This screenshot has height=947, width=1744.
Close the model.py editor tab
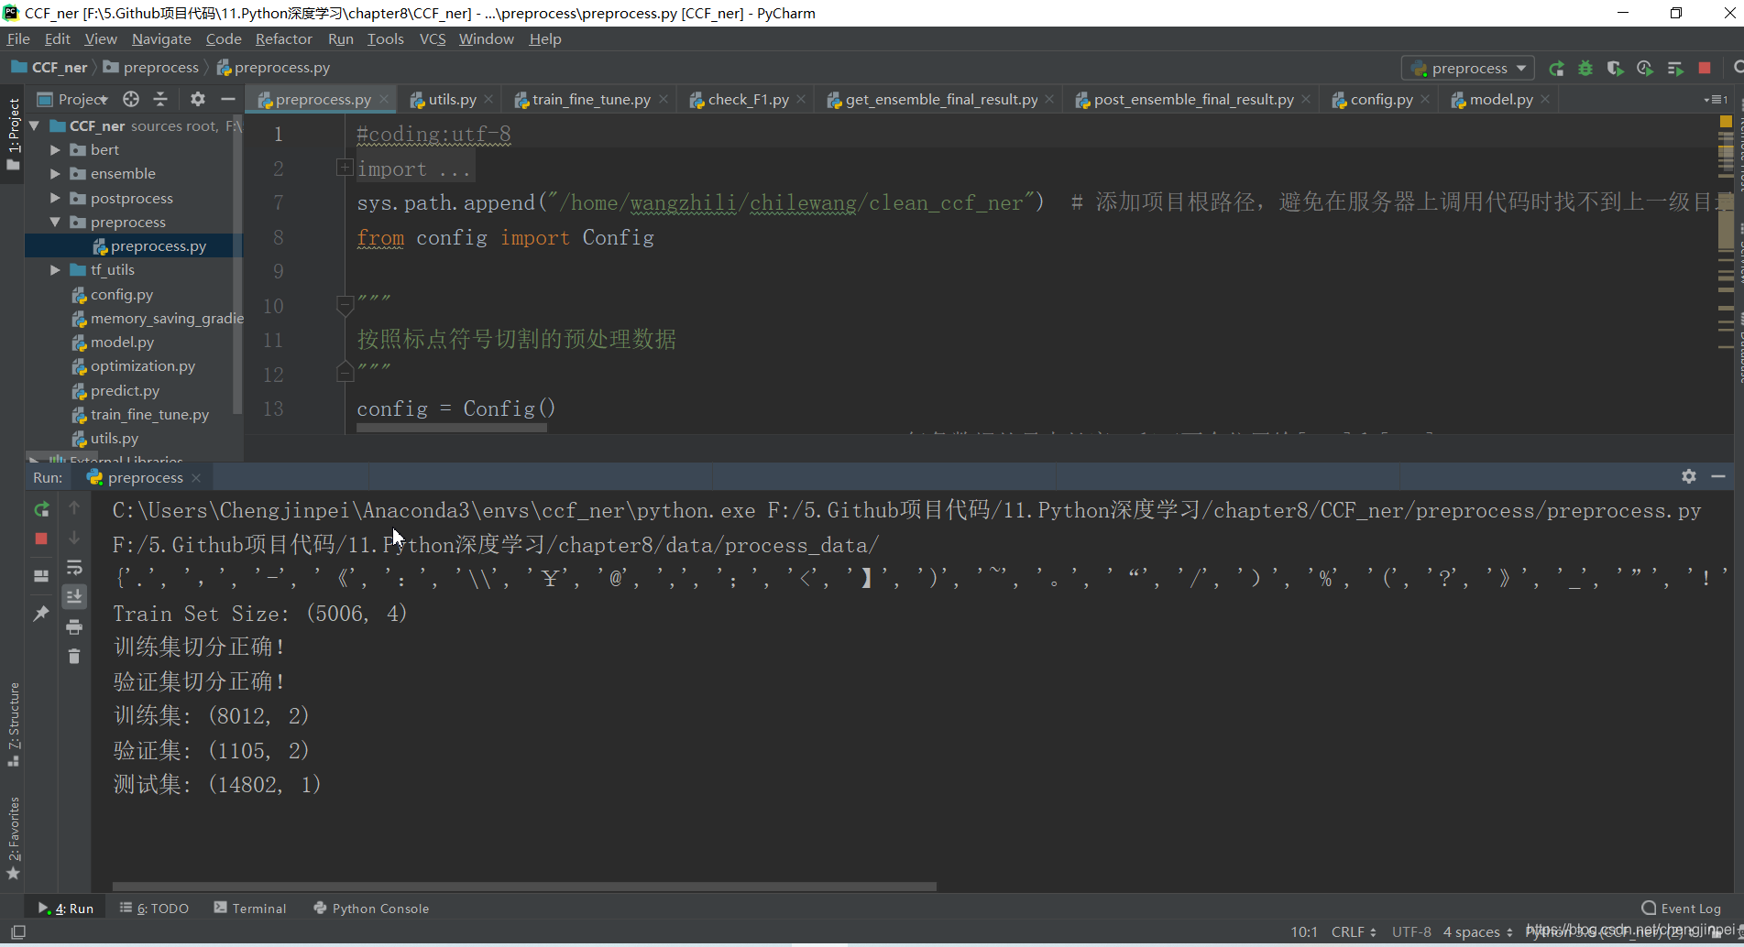coord(1545,100)
